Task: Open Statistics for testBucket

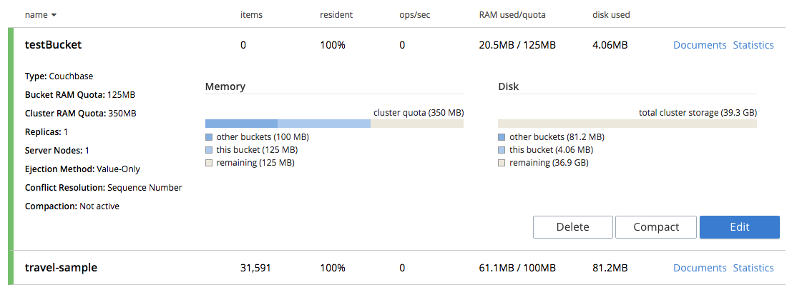Action: pos(753,45)
